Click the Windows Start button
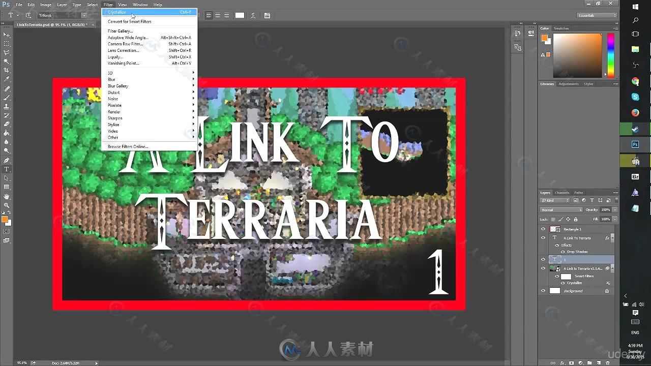 pos(635,7)
